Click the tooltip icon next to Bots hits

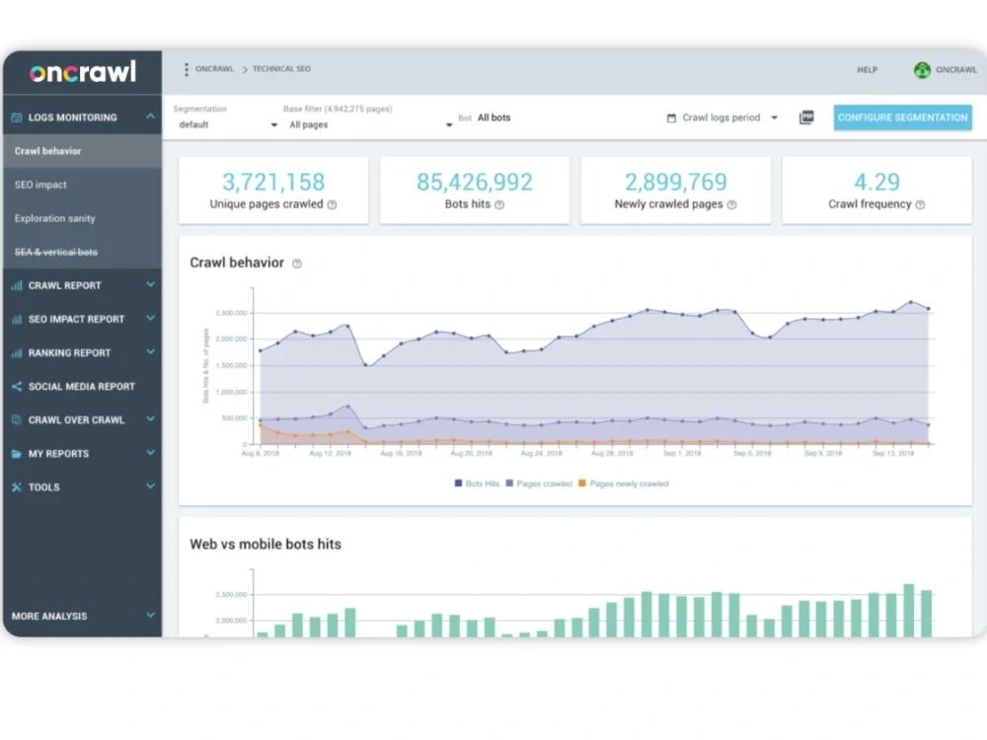(x=501, y=206)
